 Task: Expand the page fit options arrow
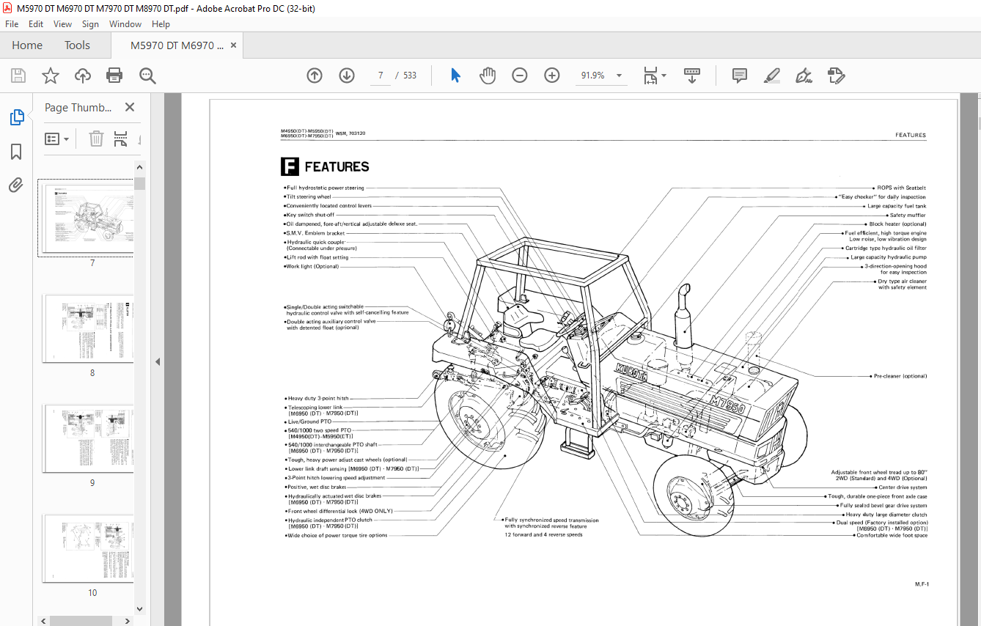click(x=664, y=76)
